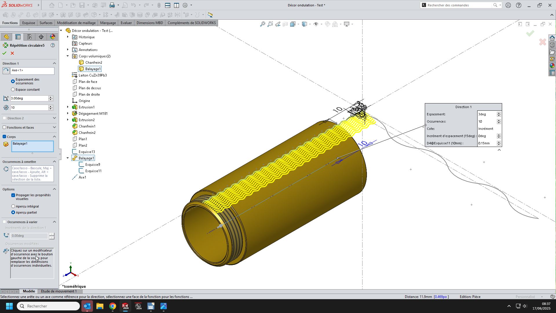The width and height of the screenshot is (556, 313).
Task: Select Chanfrein2 body in the tree
Action: pos(94,63)
